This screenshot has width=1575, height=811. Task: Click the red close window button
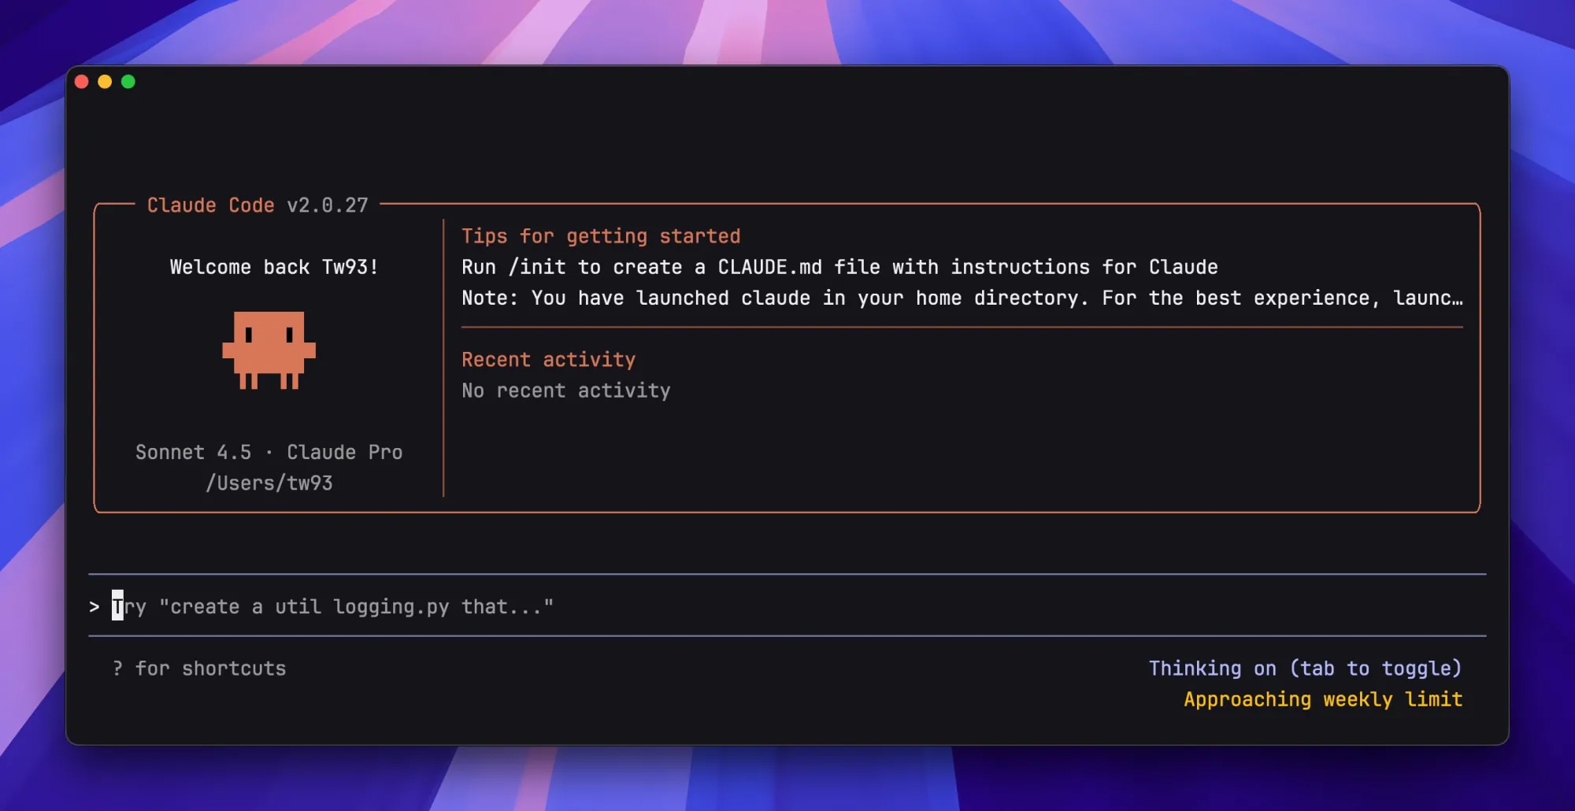point(81,82)
